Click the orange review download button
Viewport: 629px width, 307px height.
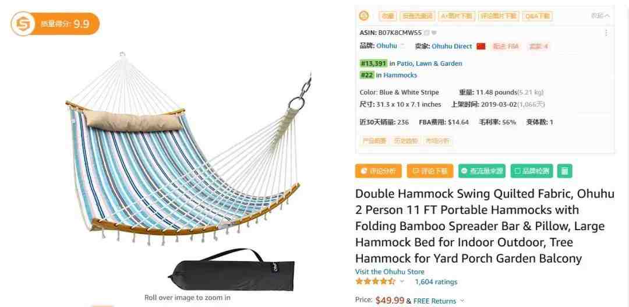(430, 171)
